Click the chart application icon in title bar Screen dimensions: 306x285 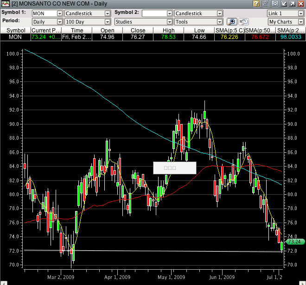(x=5, y=4)
